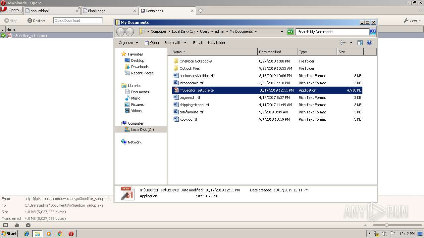Image resolution: width=424 pixels, height=238 pixels.
Task: Sort files by Name column
Action: click(212, 52)
